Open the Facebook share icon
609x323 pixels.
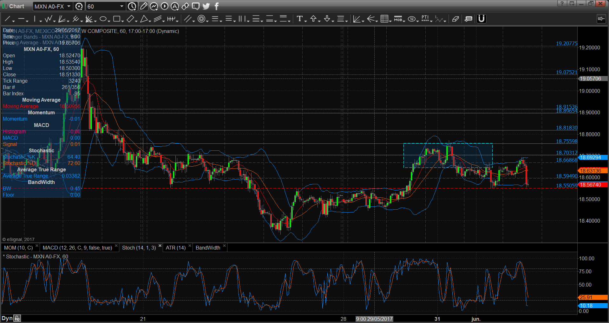pyautogui.click(x=217, y=6)
